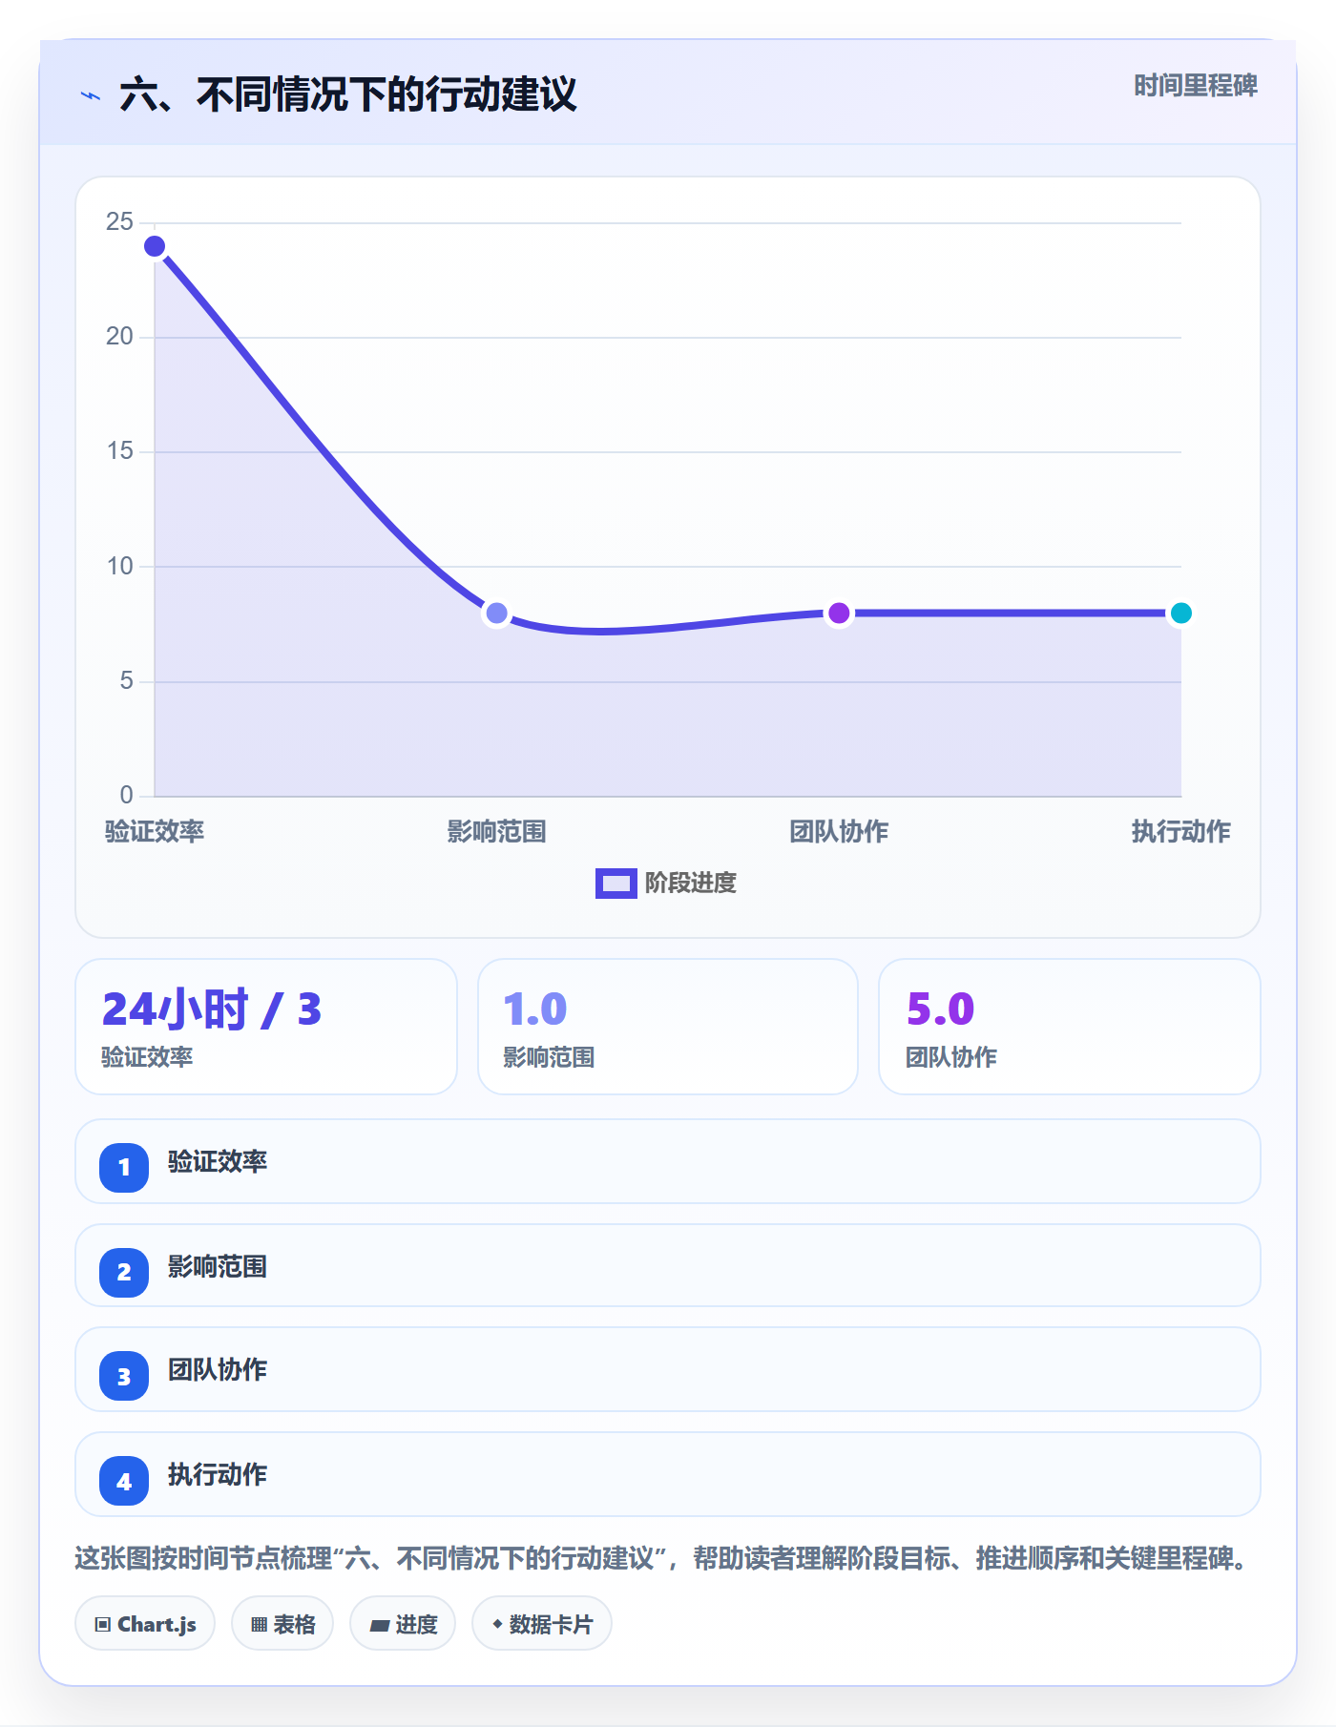This screenshot has width=1336, height=1727.
Task: Click the lightning icon beside the section title
Action: [91, 95]
